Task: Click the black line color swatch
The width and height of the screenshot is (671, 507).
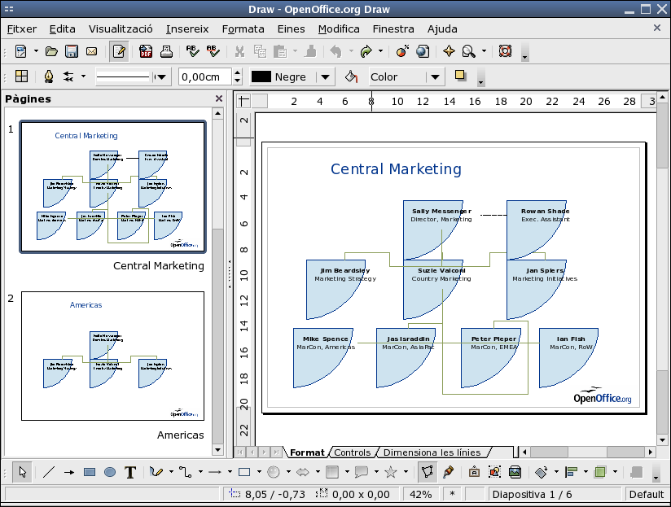Action: 261,77
